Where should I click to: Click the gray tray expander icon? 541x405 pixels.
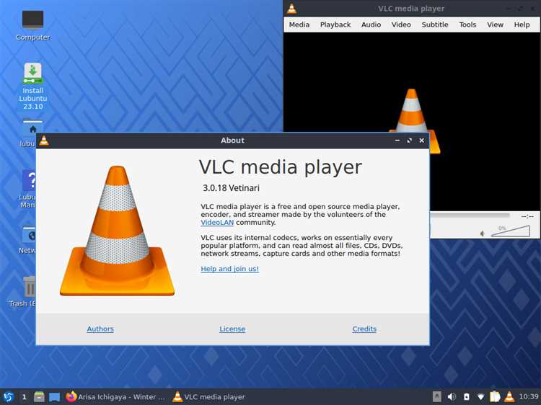pos(437,397)
